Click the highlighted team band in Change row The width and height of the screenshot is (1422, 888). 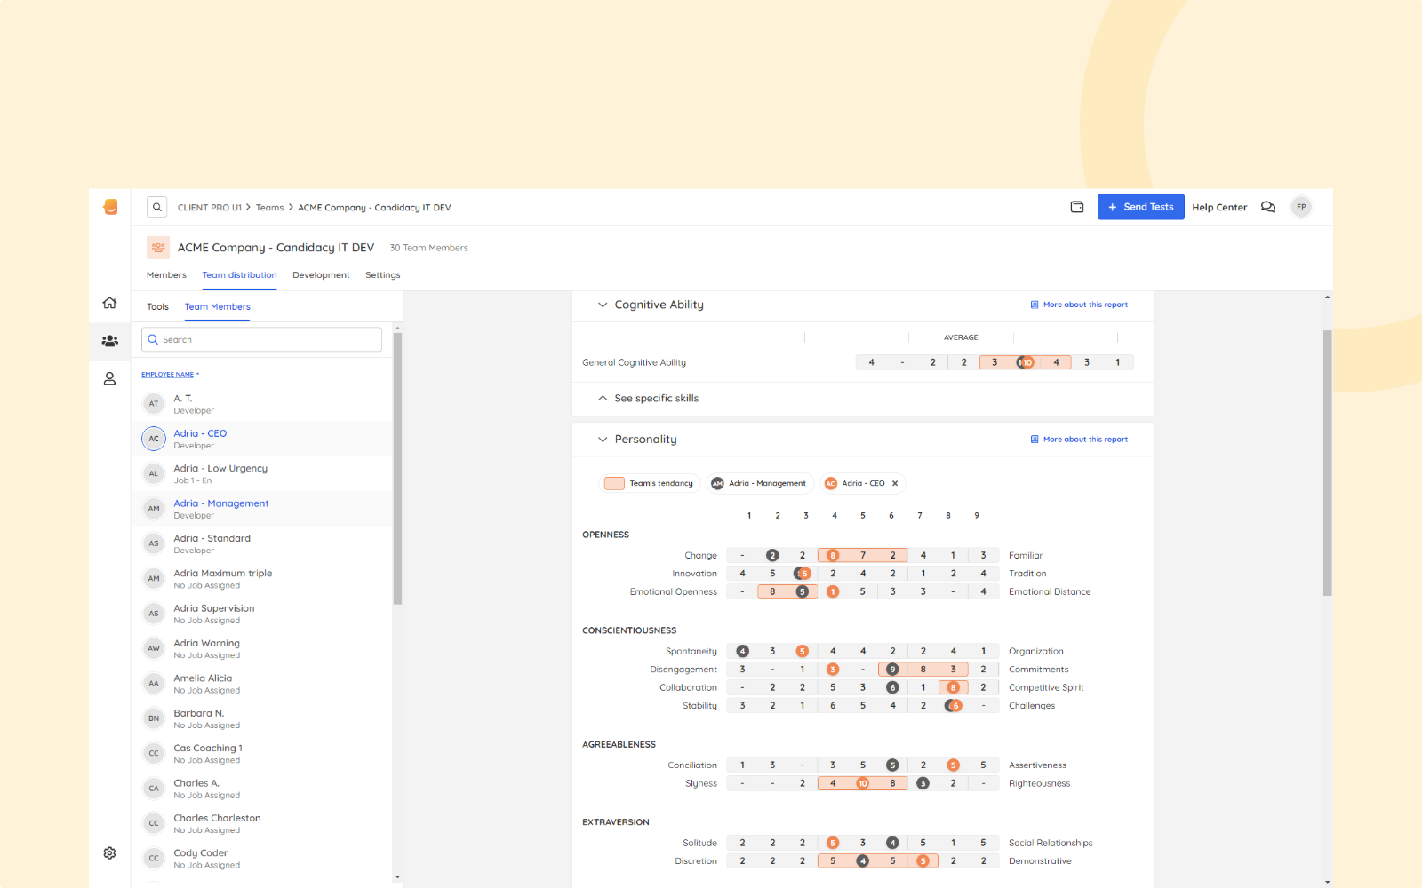(x=862, y=556)
